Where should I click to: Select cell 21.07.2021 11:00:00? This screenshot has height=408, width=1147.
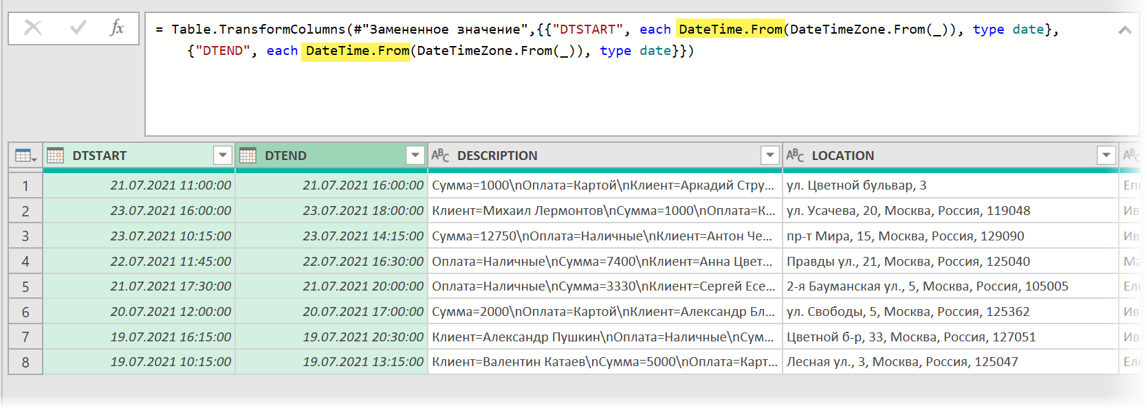tap(139, 185)
